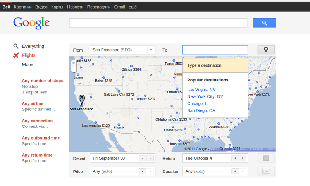310x186 pixels.
Task: Select Any connection filter
Action: tap(37, 121)
